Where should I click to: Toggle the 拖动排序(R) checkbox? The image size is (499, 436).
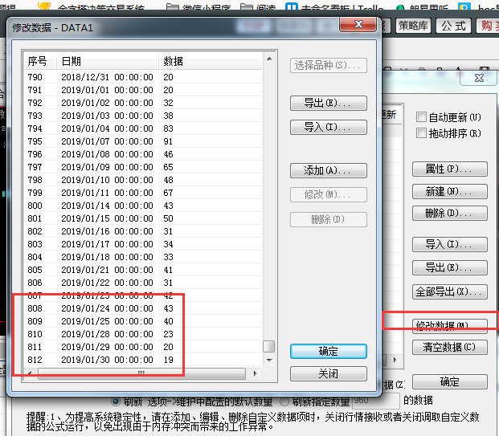click(421, 133)
